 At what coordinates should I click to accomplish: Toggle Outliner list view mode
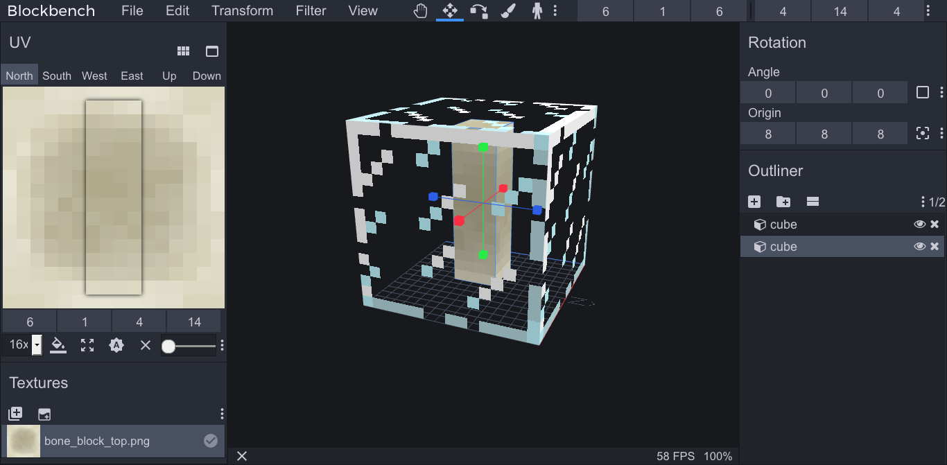pyautogui.click(x=812, y=202)
